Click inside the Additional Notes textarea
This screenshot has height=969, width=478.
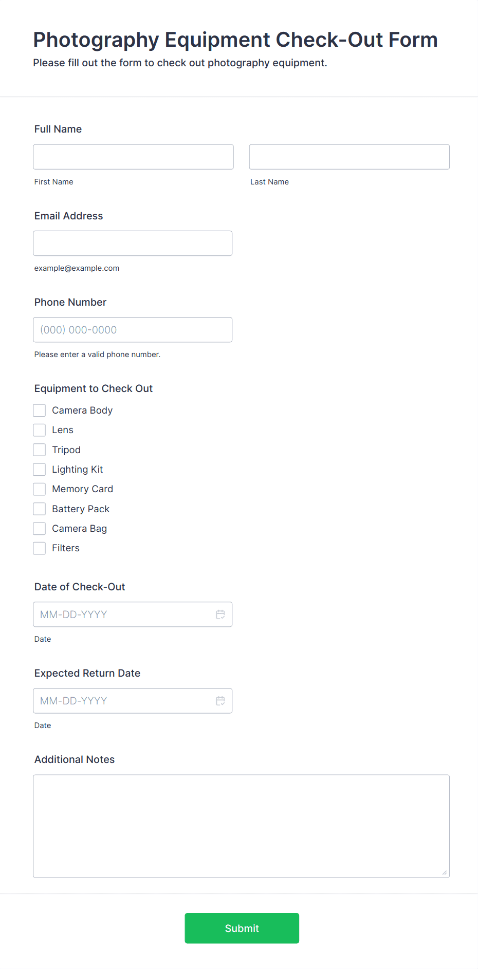click(x=241, y=826)
